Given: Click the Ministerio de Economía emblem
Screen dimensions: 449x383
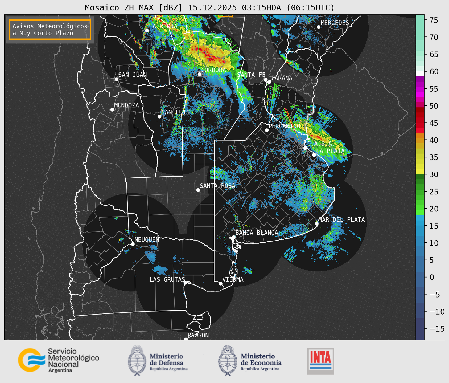Looking at the screenshot, I should pos(228,360).
